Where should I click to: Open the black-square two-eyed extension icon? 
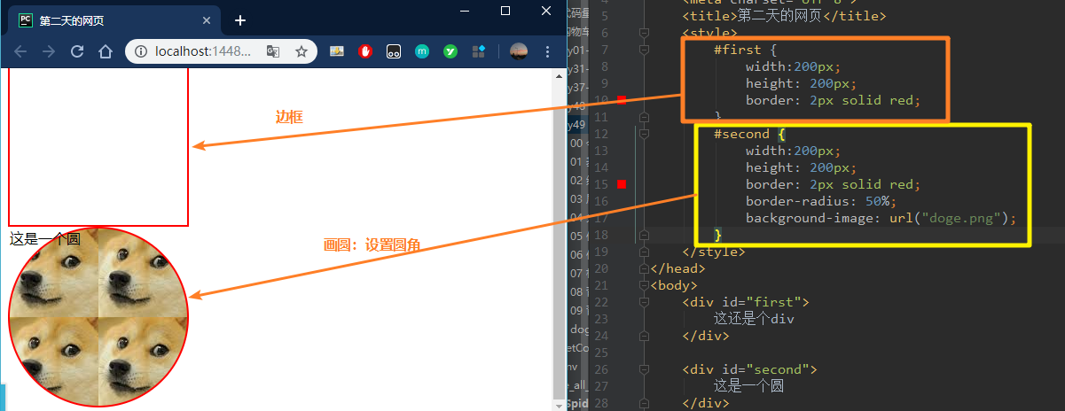pyautogui.click(x=393, y=52)
